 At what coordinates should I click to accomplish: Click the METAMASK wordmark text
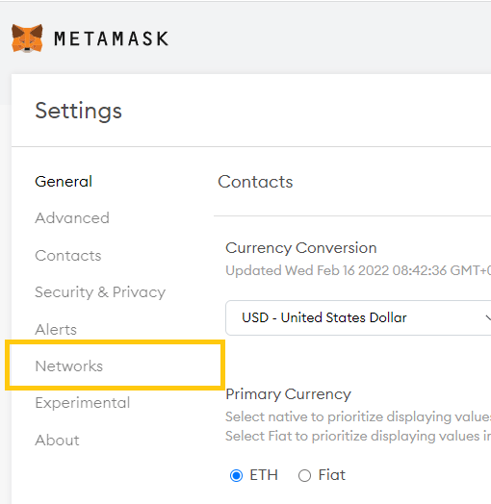click(112, 38)
